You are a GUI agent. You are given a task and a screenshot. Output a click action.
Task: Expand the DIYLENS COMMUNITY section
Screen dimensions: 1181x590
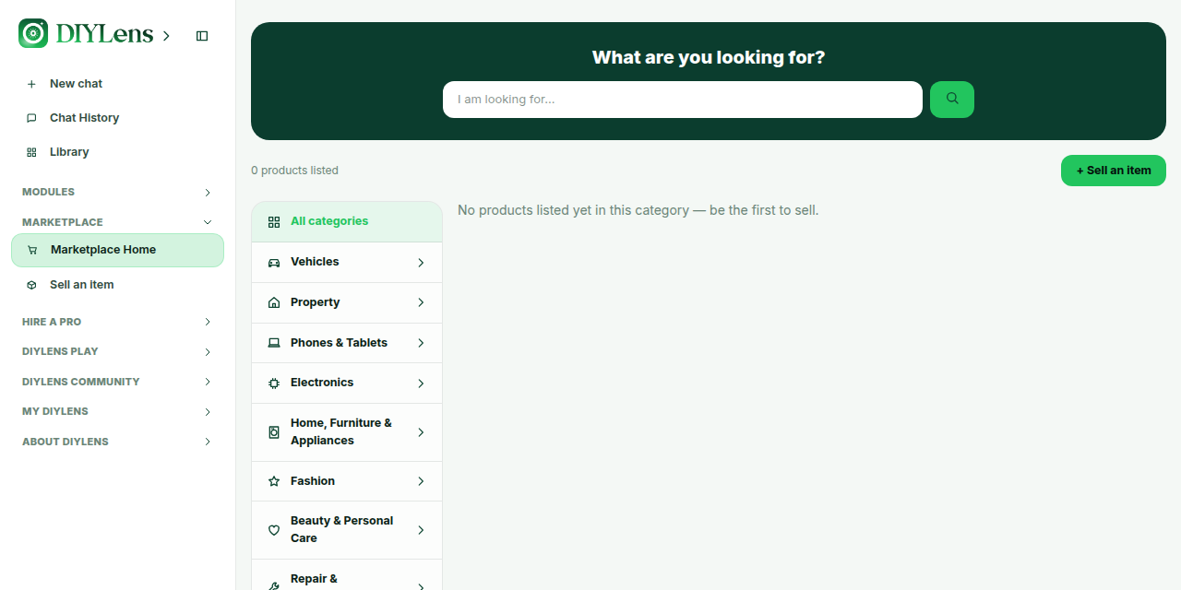[208, 382]
